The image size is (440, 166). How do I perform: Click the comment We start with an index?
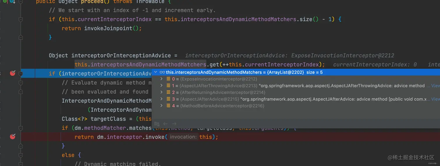click(132, 10)
